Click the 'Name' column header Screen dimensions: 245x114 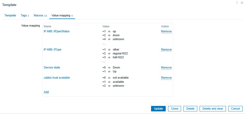click(47, 26)
